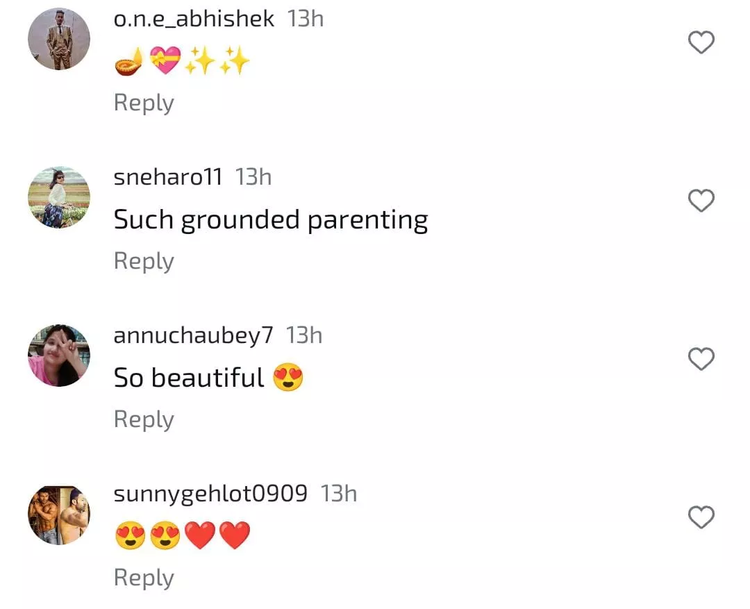750x609 pixels.
Task: Open the o.n.e_abhishek username link
Action: click(x=194, y=19)
